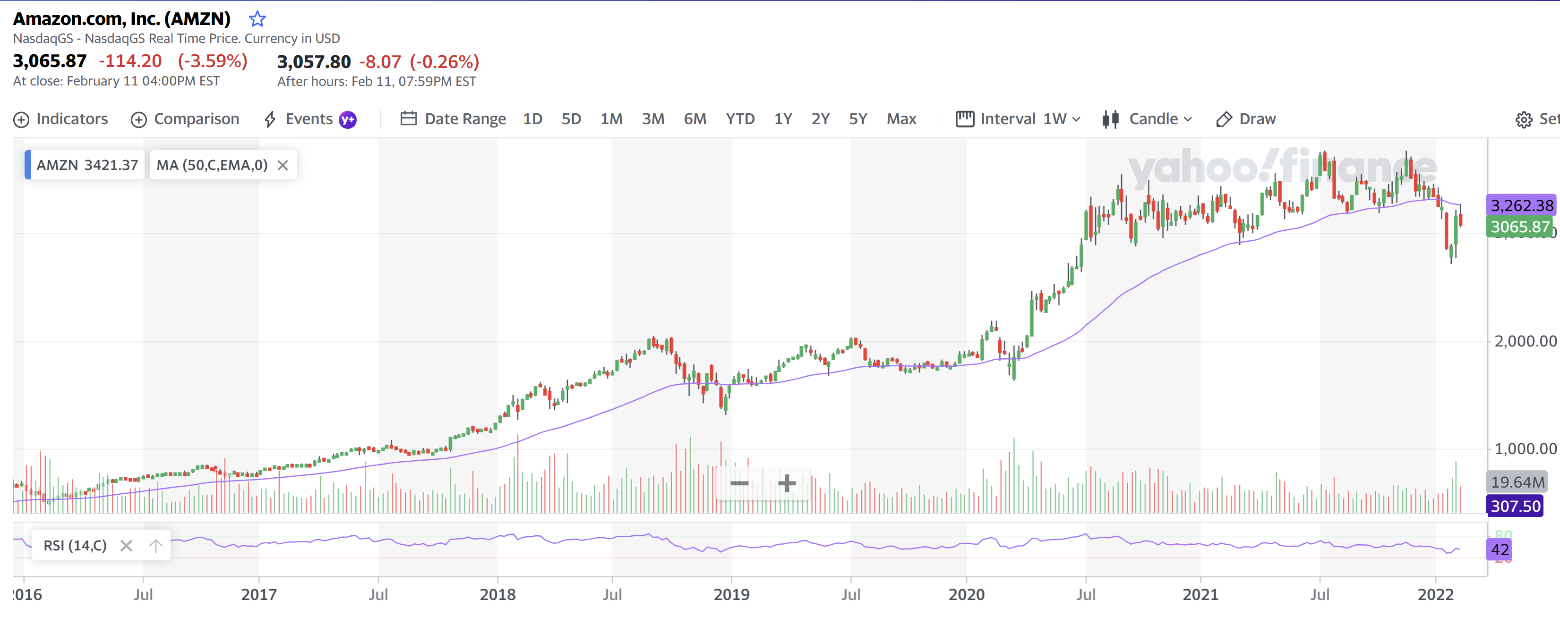1560x625 pixels.
Task: Click the RSI value 42 tag
Action: tap(1499, 549)
